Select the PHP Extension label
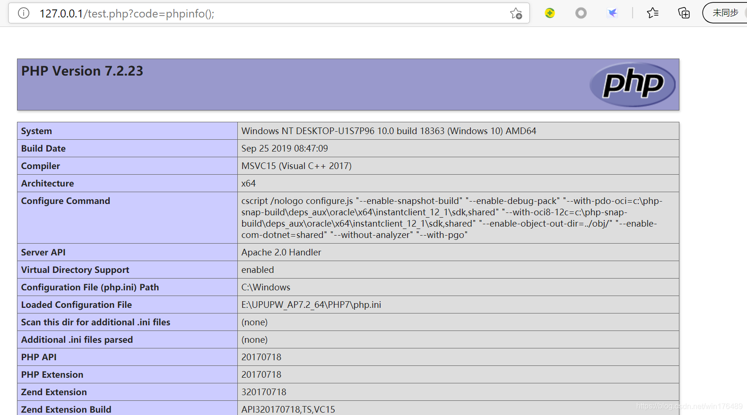The image size is (747, 415). pos(52,375)
